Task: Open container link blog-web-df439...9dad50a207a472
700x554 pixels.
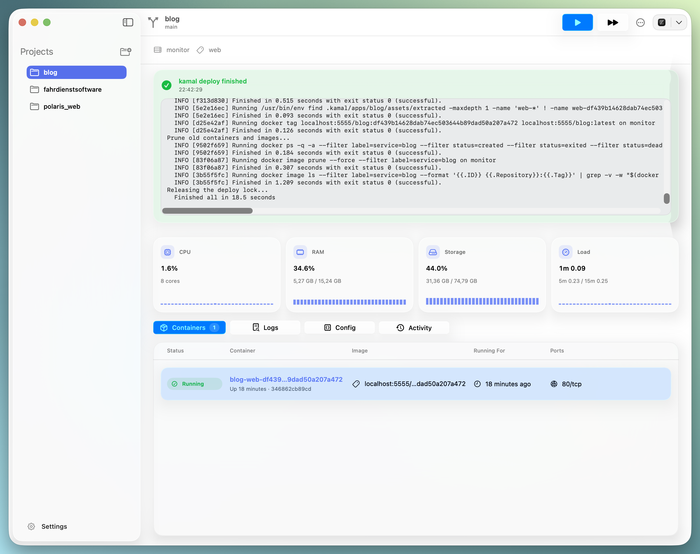Action: click(286, 380)
